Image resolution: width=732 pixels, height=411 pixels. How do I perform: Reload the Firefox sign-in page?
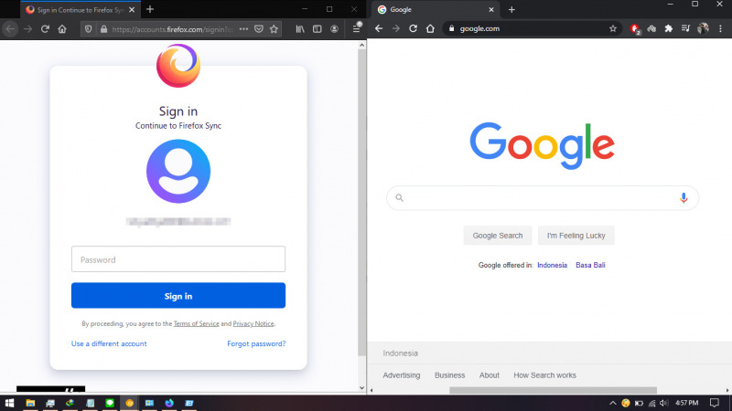(45, 29)
